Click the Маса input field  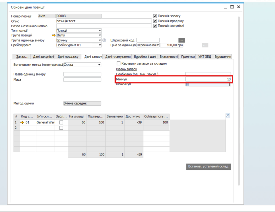tap(82, 79)
